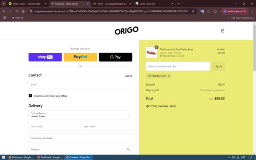
Task: Bookmark this page with the star icon
Action: [193, 11]
